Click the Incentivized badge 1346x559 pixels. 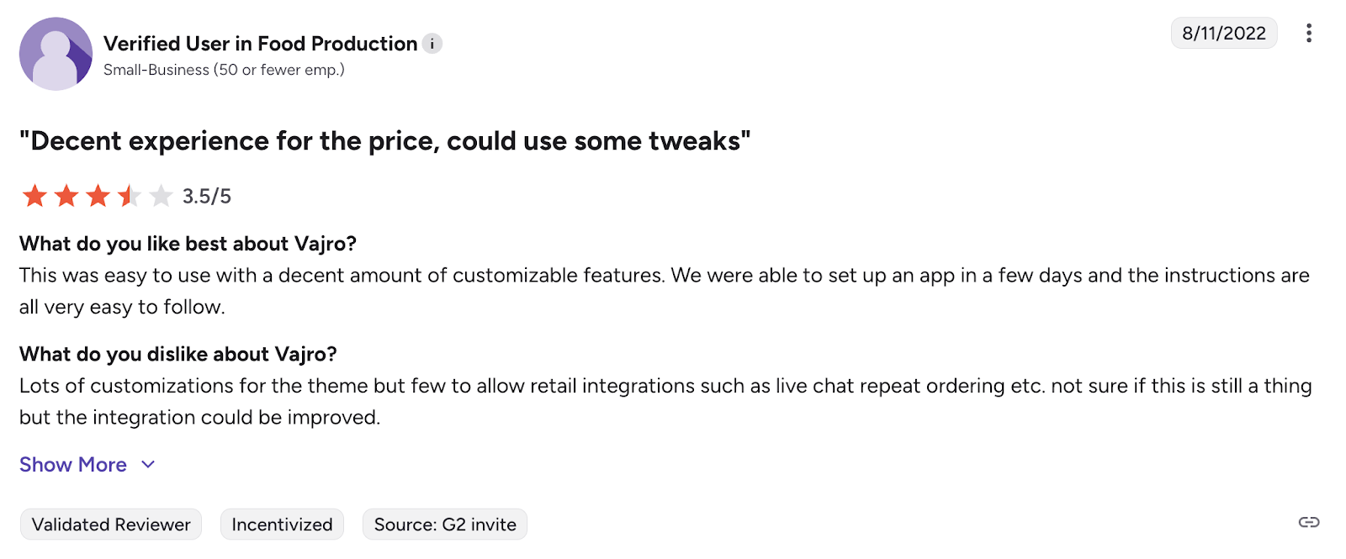282,524
